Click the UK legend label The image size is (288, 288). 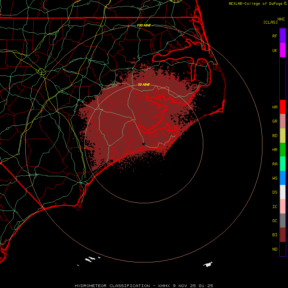tap(275, 50)
